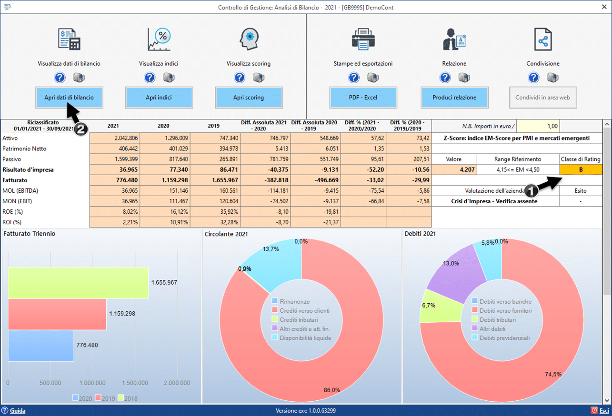Open video camera tutorial under Condivisione
This screenshot has width=612, height=416.
point(552,77)
